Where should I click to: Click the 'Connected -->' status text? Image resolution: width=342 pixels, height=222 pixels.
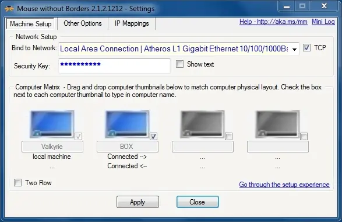coord(127,157)
